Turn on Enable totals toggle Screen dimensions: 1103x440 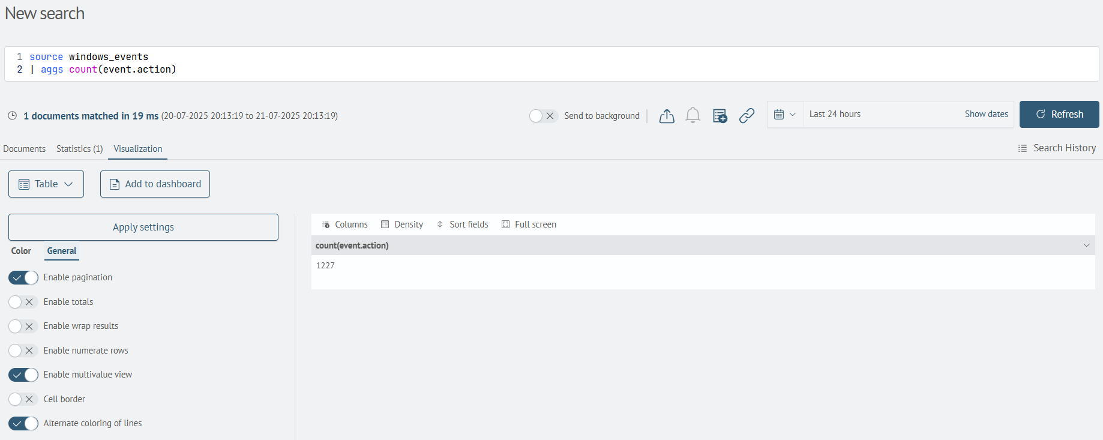[23, 302]
